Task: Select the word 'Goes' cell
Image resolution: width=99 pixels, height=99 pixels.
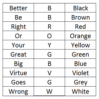Action: click(18, 82)
